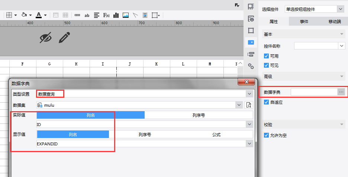
Task: Open the condition attributes sidebar icon
Action: [x=251, y=54]
